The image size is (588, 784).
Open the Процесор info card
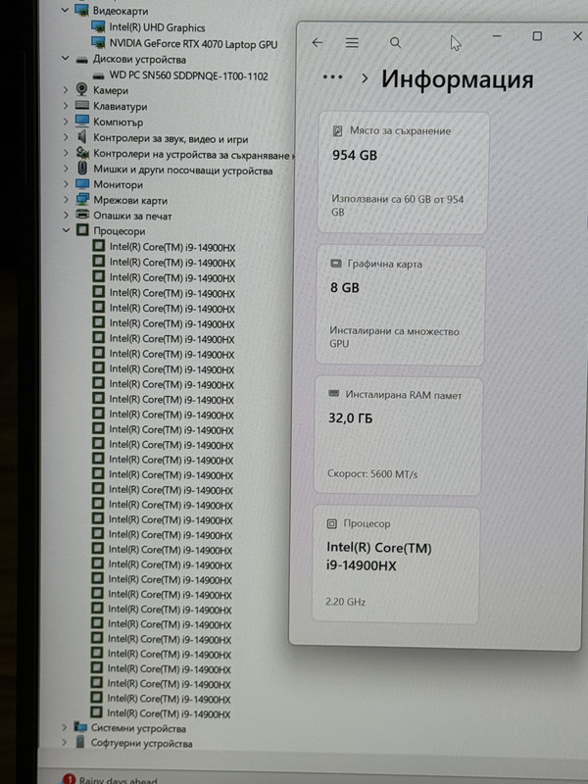click(396, 565)
